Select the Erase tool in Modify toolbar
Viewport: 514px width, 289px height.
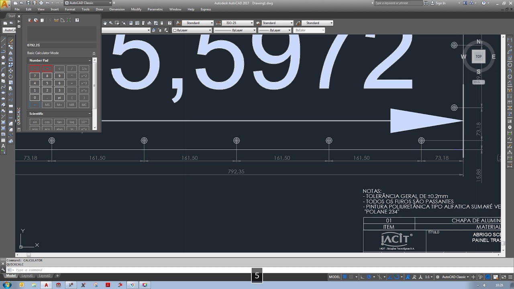coord(11,41)
